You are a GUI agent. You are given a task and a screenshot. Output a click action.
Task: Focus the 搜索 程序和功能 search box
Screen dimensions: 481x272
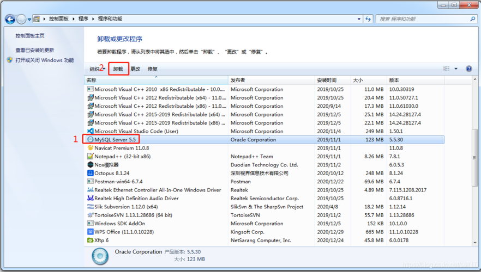(x=423, y=19)
